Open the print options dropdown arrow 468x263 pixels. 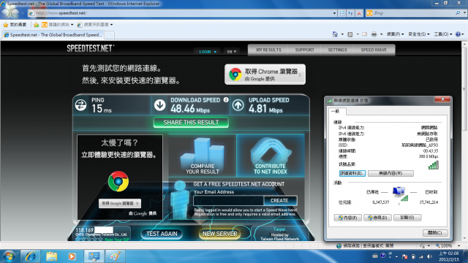382,34
